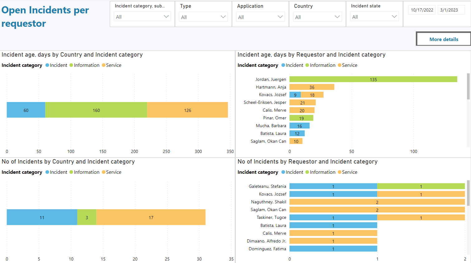Image resolution: width=471 pixels, height=263 pixels.
Task: Click the scrollbar of the Requestor incidents count chart
Action: click(x=468, y=193)
